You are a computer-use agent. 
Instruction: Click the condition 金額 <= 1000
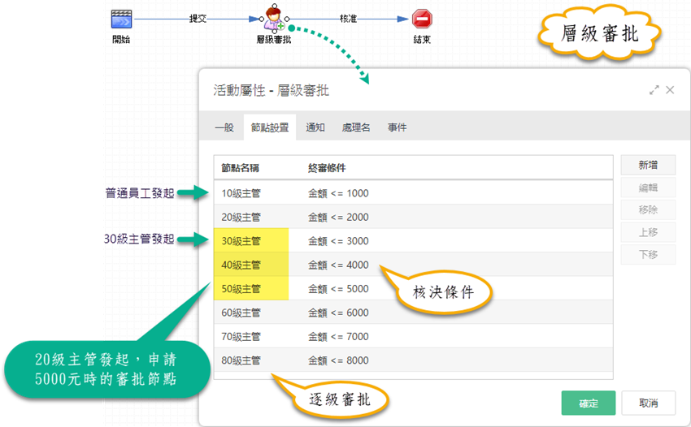point(338,193)
